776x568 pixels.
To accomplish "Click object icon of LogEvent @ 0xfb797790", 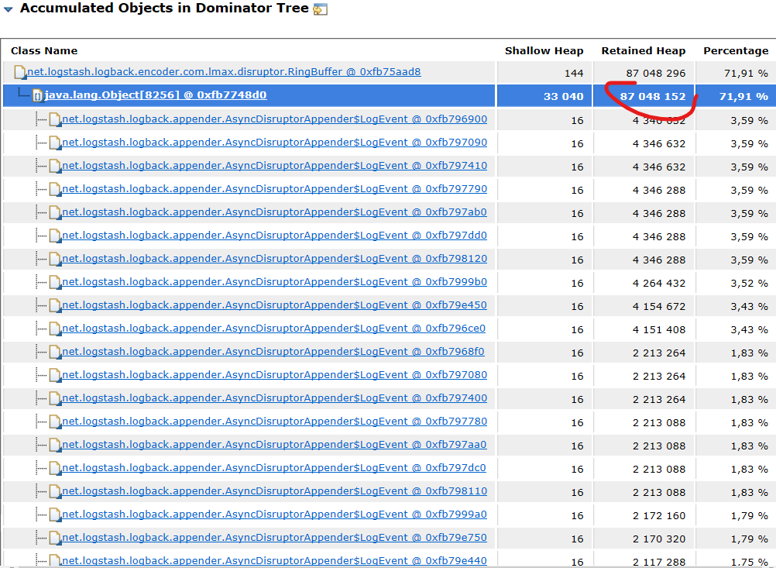I will (55, 190).
